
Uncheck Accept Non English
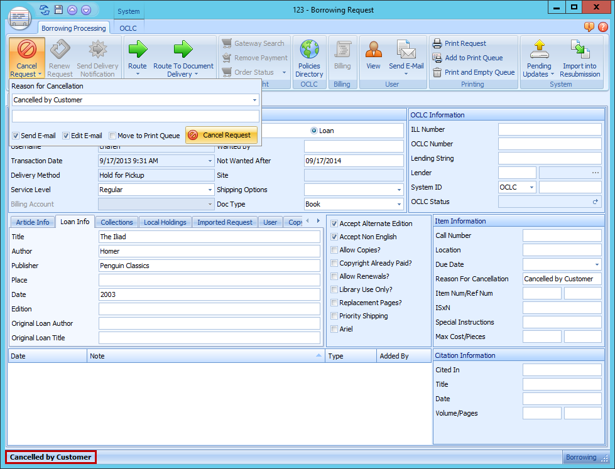click(335, 237)
